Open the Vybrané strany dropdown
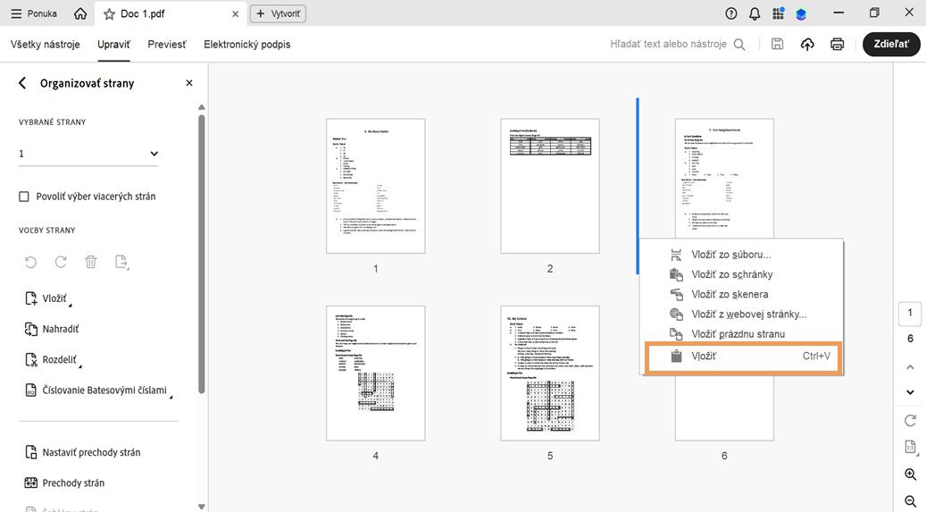Image resolution: width=926 pixels, height=512 pixels. (88, 154)
